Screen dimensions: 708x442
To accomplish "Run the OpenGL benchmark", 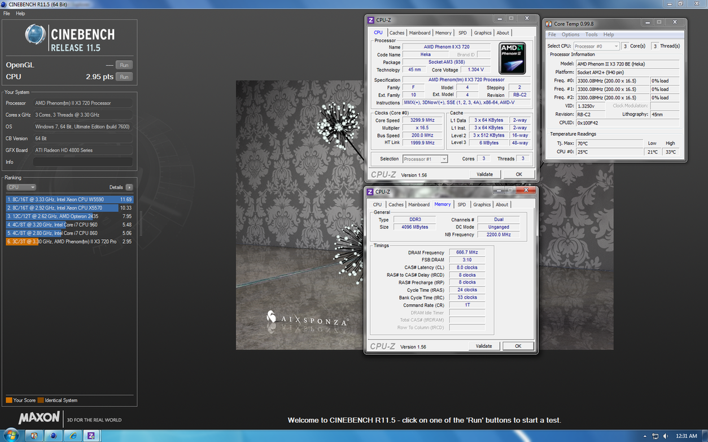I will coord(124,65).
